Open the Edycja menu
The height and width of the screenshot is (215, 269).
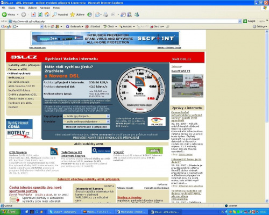12,8
